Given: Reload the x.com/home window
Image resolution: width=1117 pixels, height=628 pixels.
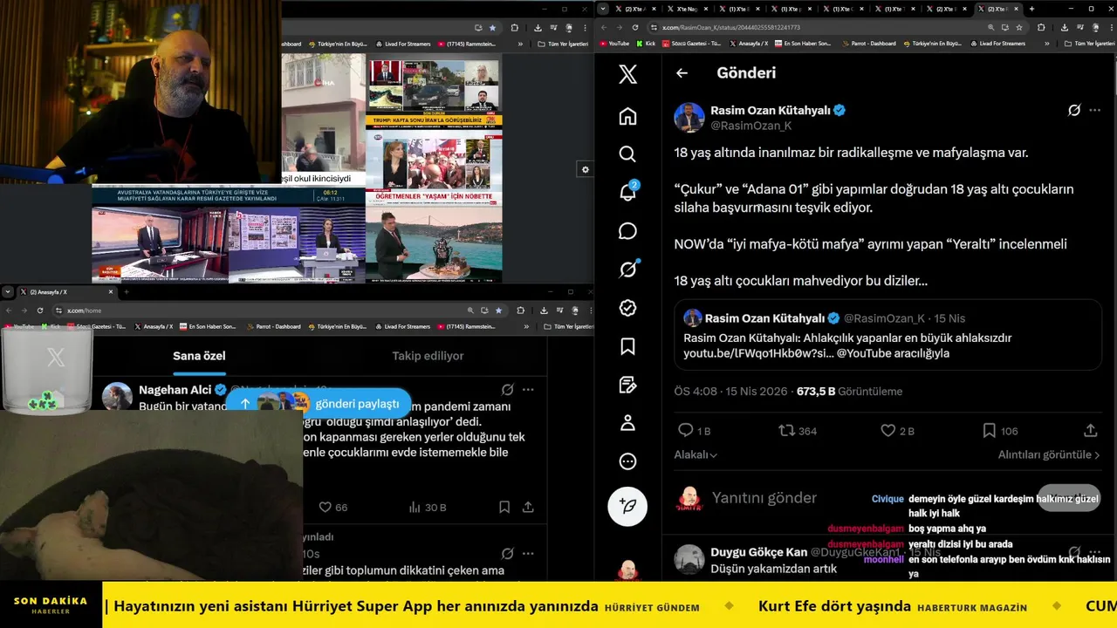Looking at the screenshot, I should point(40,311).
